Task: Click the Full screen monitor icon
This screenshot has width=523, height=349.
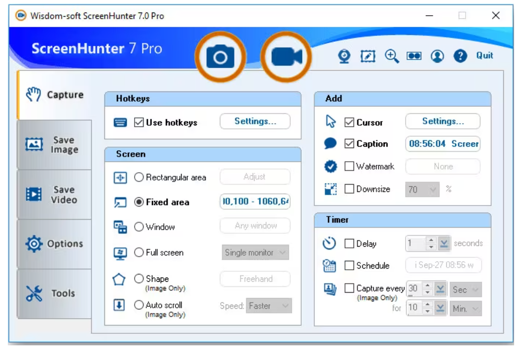Action: [x=120, y=253]
